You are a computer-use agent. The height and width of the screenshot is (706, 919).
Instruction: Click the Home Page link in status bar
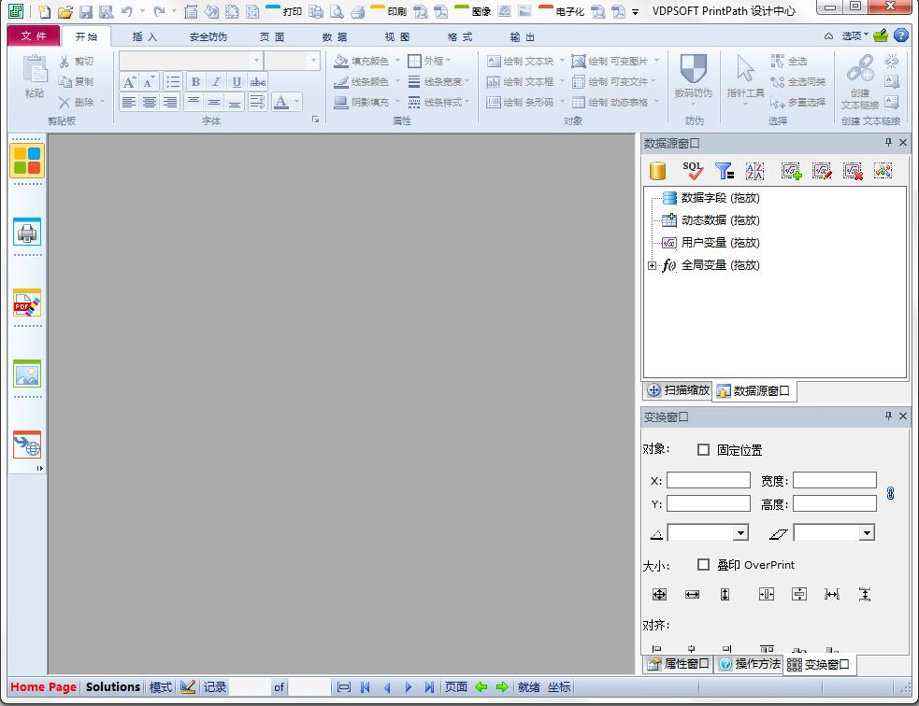click(43, 687)
